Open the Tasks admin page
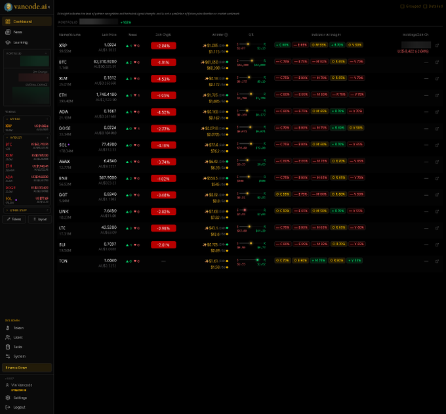 27,347
